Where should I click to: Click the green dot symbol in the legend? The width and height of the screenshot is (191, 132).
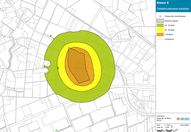(x=160, y=16)
